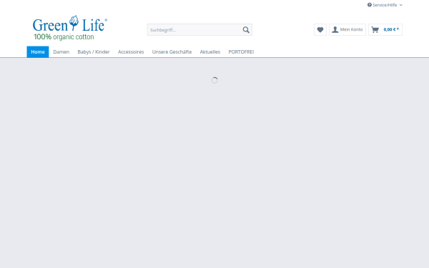This screenshot has width=429, height=268.
Task: Open the Babys / Kinder menu
Action: 94,52
